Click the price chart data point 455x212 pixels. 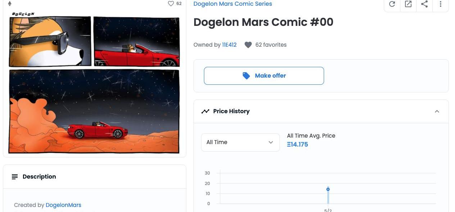coord(328,189)
